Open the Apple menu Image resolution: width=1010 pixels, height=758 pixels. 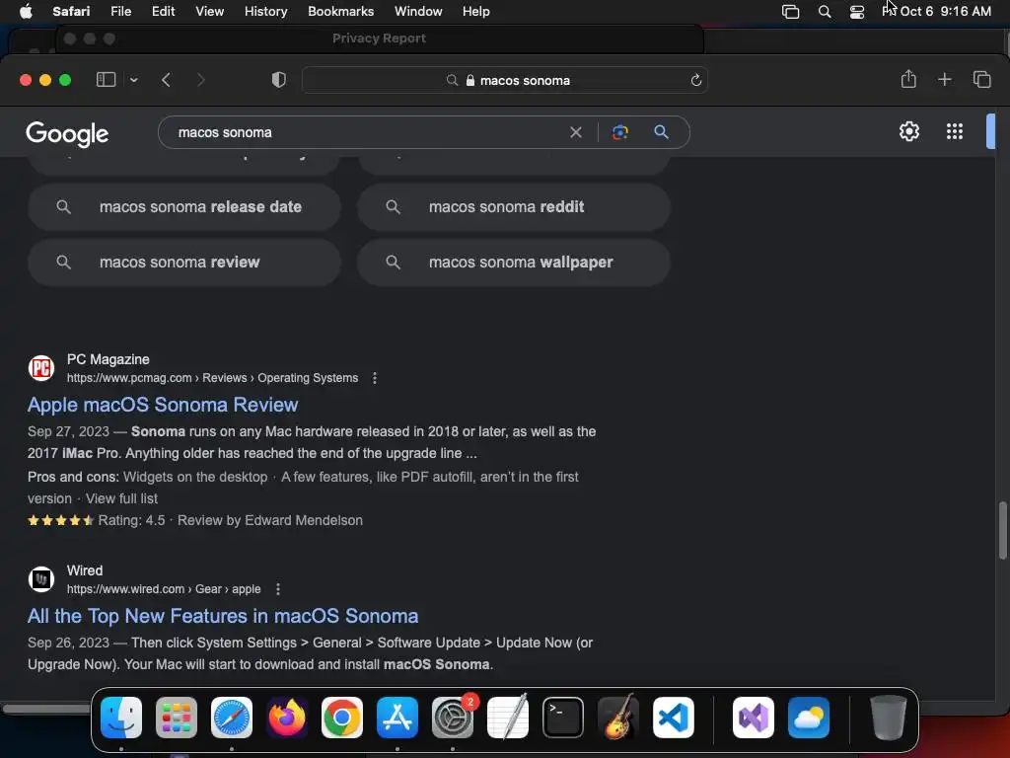26,11
